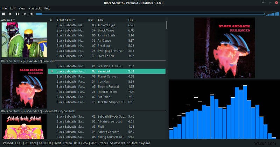Open the View menu
The height and width of the screenshot is (147, 280).
pyautogui.click(x=22, y=8)
